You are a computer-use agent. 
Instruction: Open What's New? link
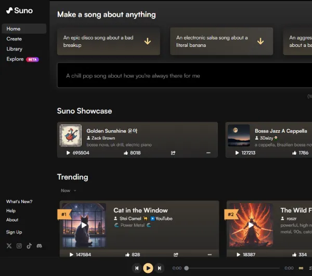[19, 202]
